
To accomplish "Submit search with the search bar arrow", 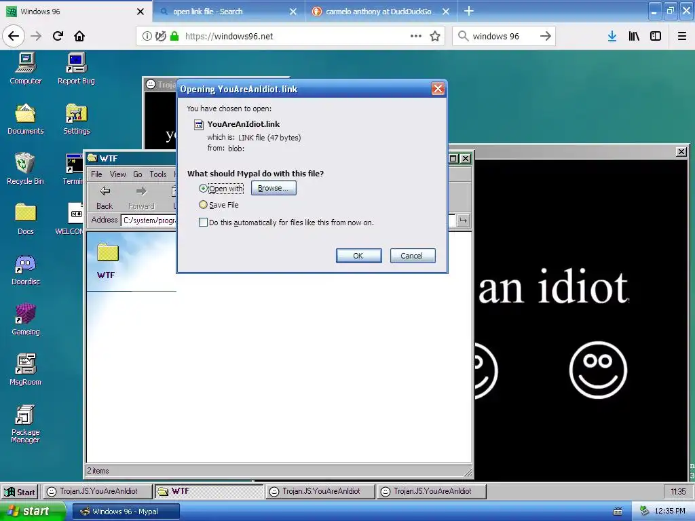I will [x=546, y=36].
